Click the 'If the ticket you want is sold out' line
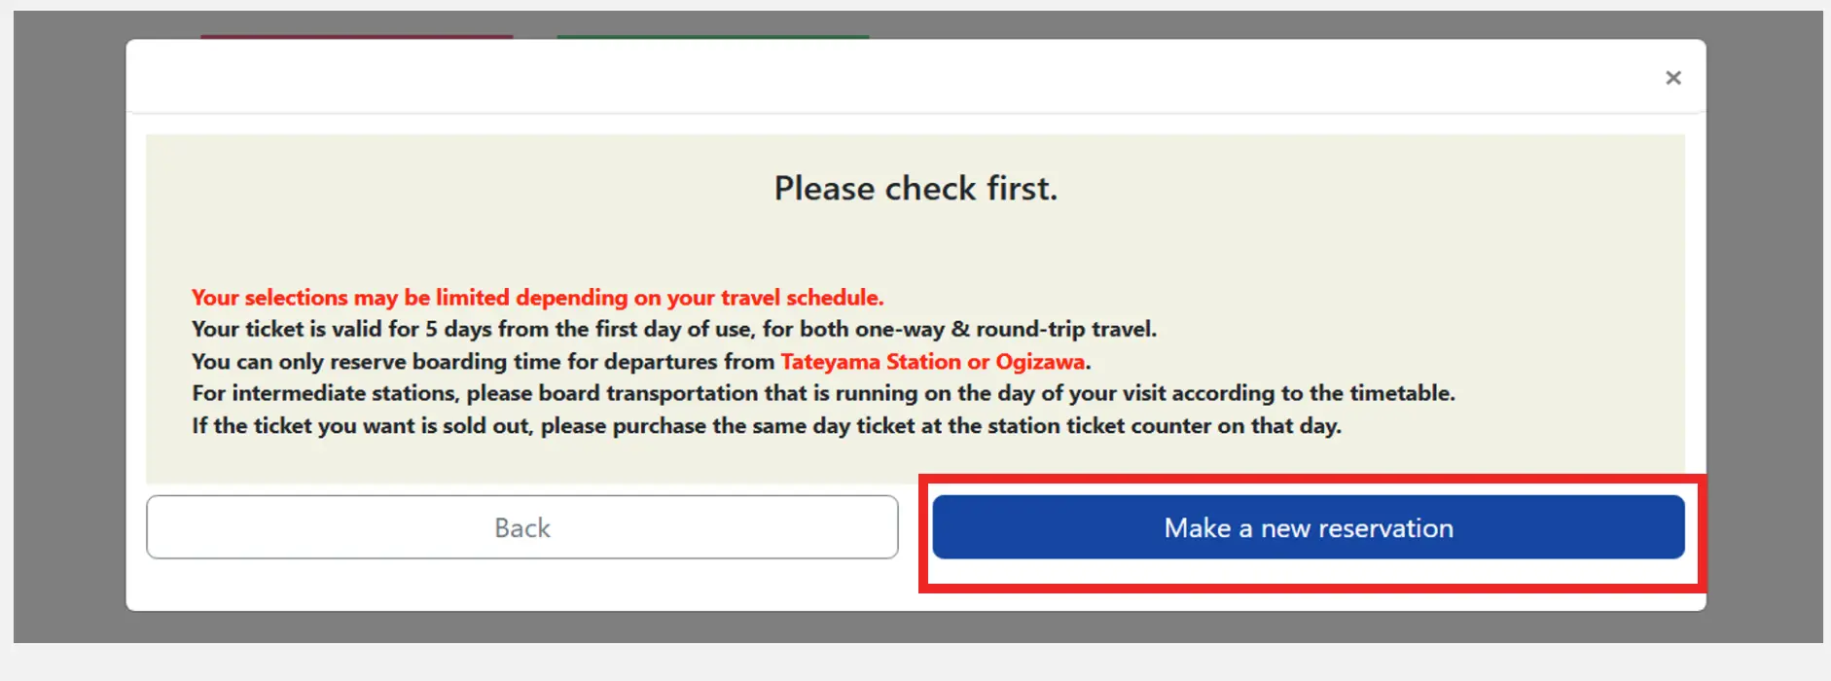The width and height of the screenshot is (1831, 681). (766, 426)
